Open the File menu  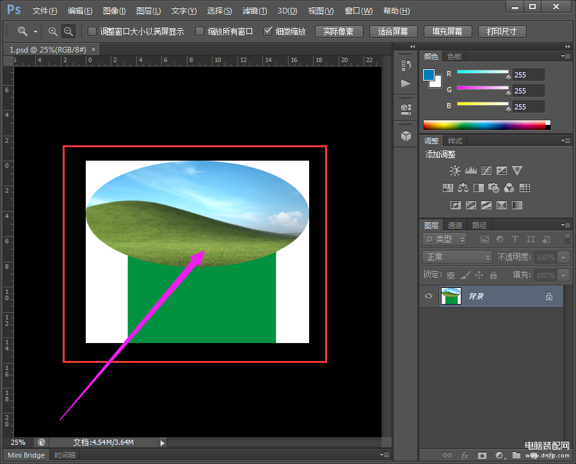(x=45, y=11)
